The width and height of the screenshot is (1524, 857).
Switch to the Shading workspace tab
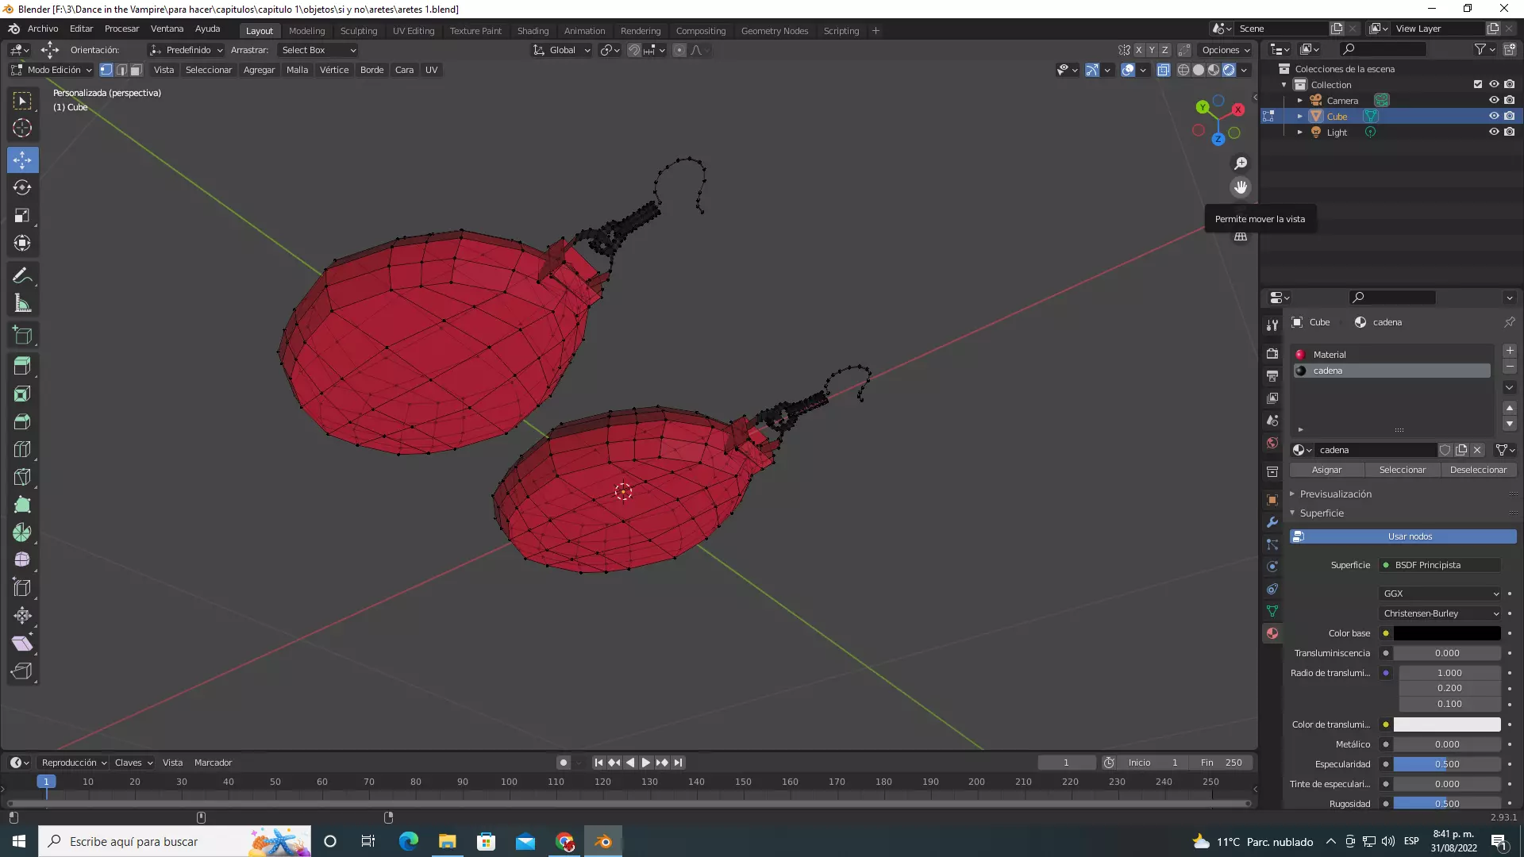coord(533,31)
